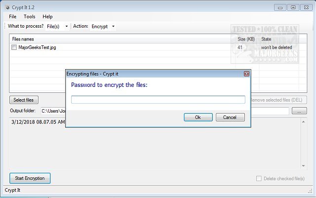Toggle Delete checked file(s) checkbox
Screen dimensions: 316x198
[x=259, y=178]
